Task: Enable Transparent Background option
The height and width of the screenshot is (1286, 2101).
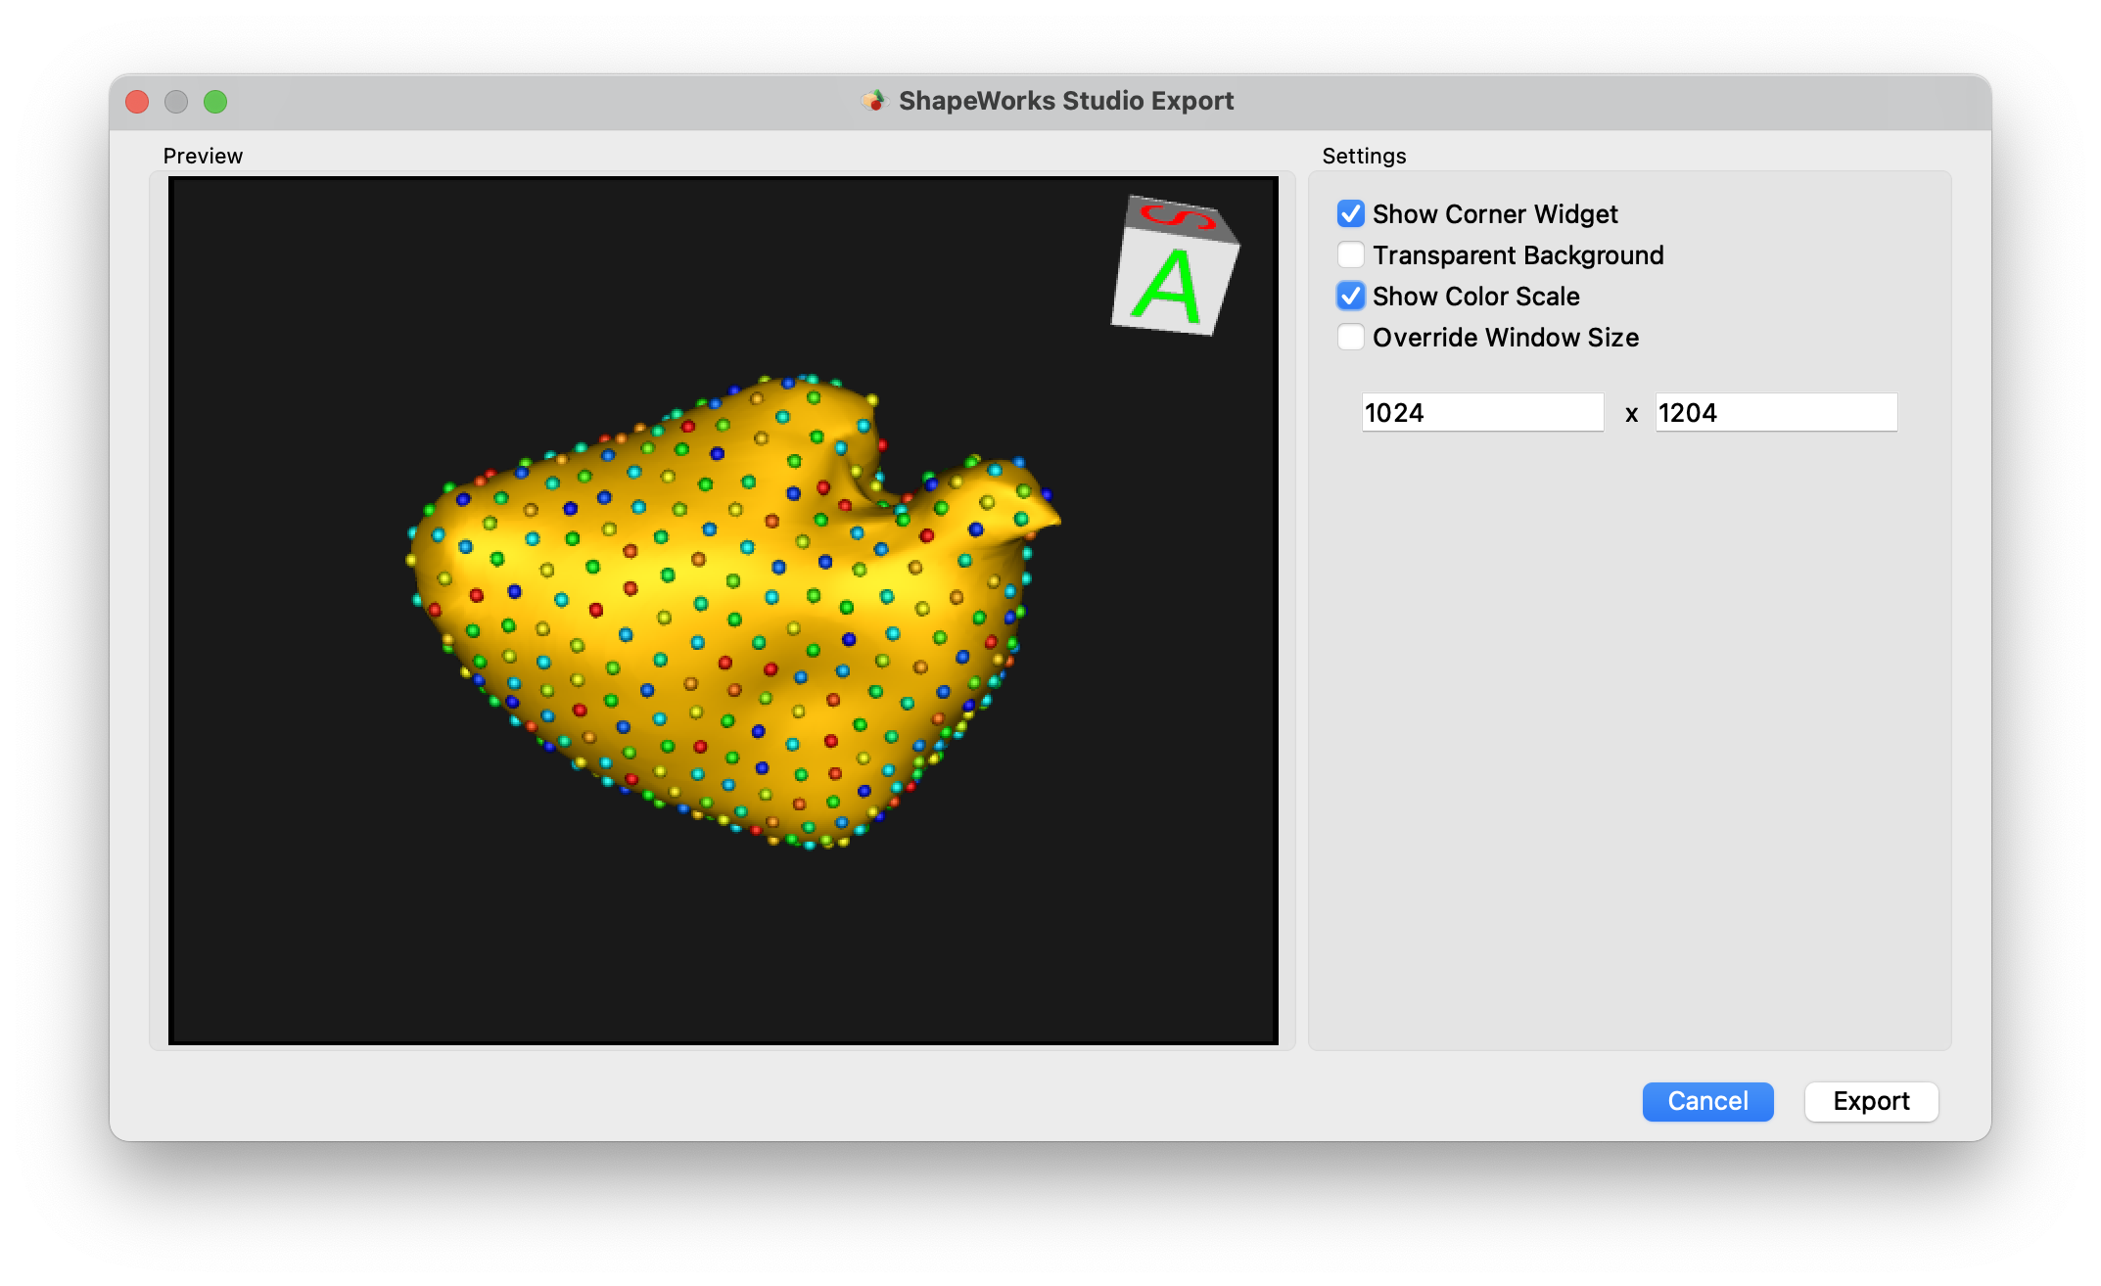Action: pyautogui.click(x=1349, y=253)
